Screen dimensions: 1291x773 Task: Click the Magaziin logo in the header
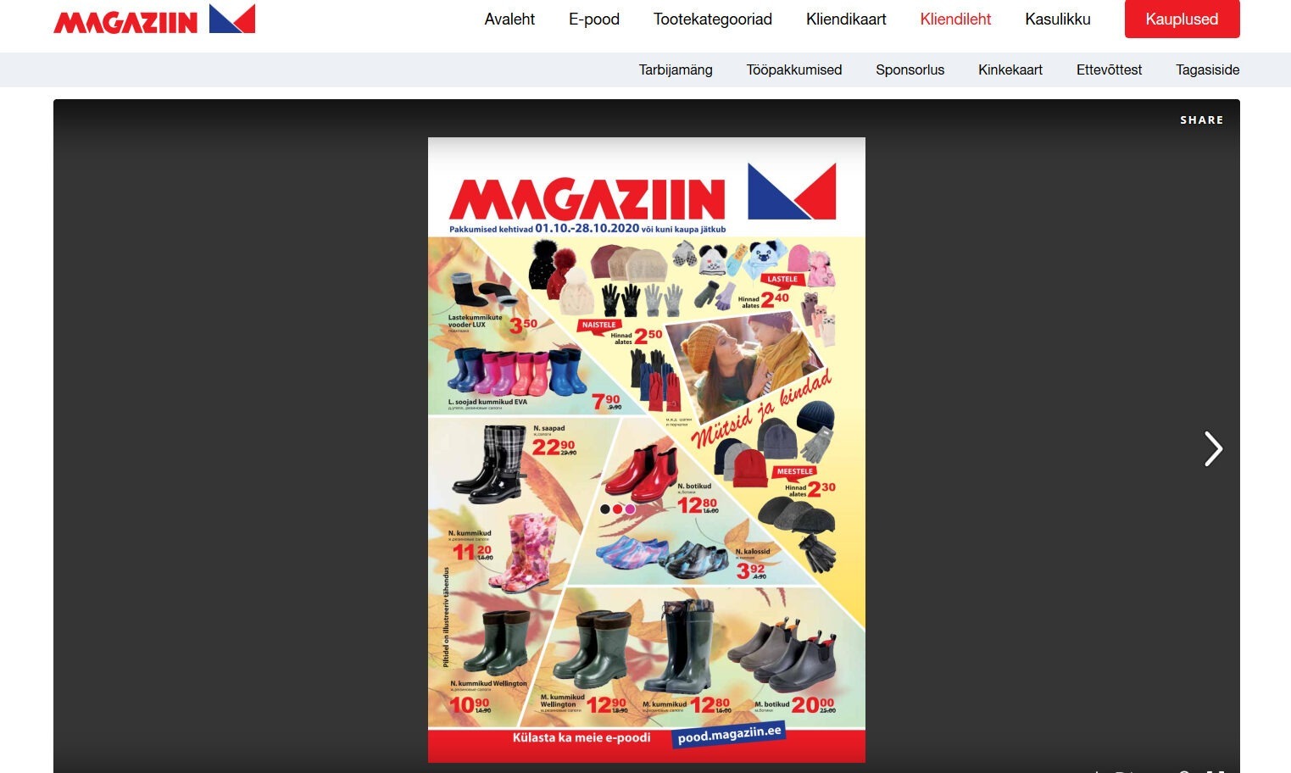154,19
